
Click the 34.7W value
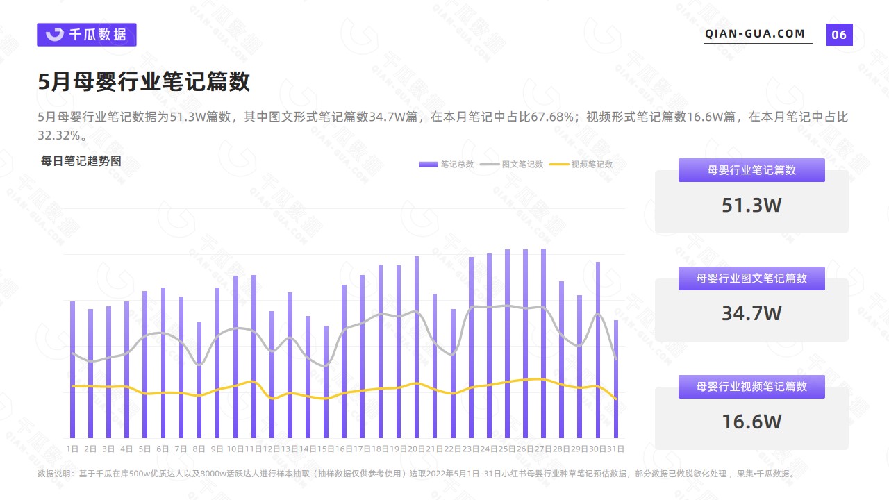click(x=751, y=313)
